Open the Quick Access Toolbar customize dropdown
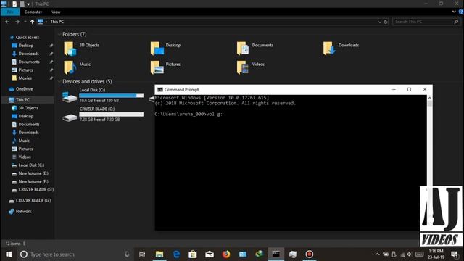 [x=28, y=4]
